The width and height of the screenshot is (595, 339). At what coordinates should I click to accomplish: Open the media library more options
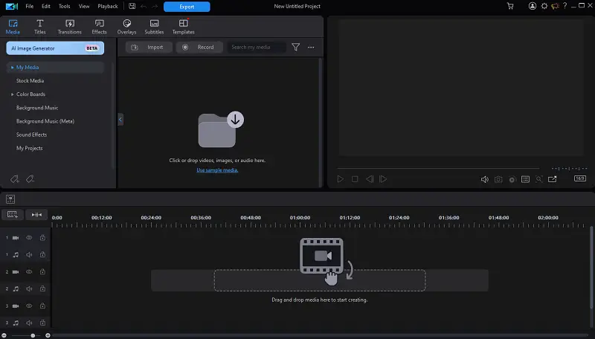pyautogui.click(x=311, y=47)
